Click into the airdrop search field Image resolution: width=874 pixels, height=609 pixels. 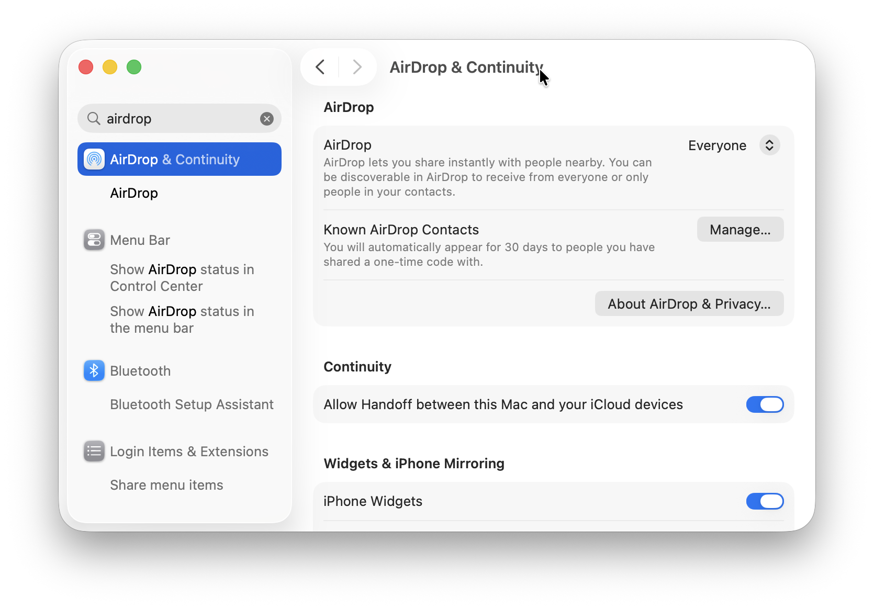(x=180, y=119)
